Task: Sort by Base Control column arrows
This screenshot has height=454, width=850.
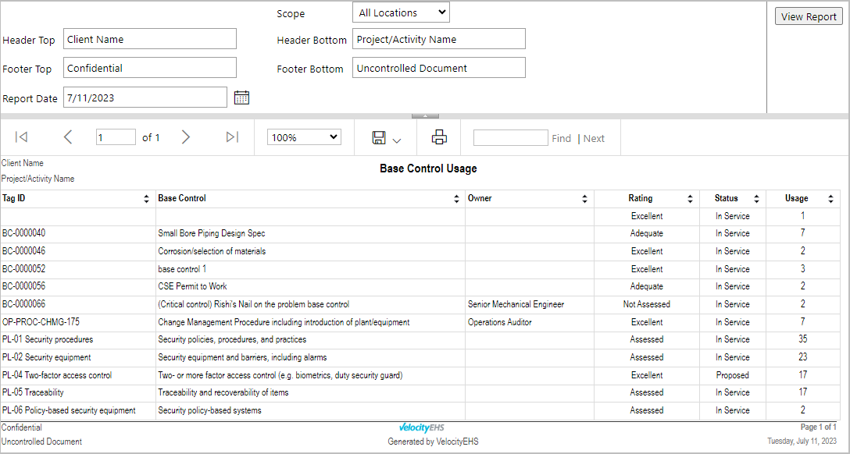Action: tap(456, 199)
